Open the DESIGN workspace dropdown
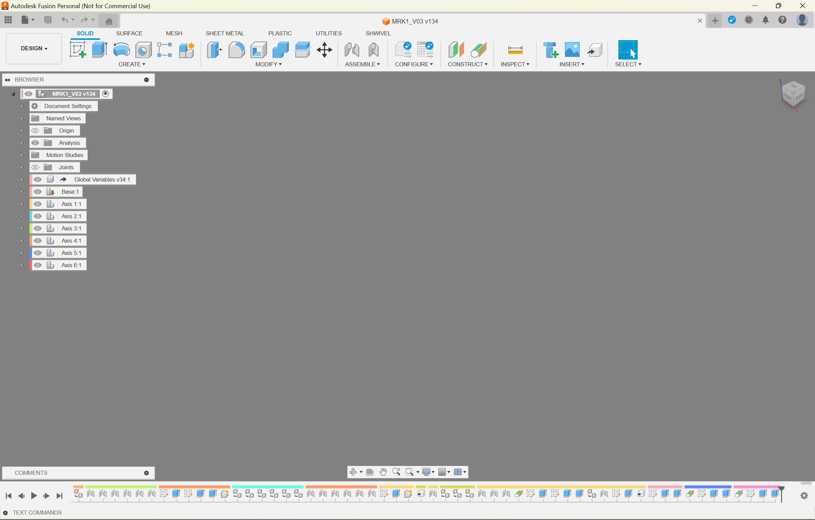The width and height of the screenshot is (815, 520). pyautogui.click(x=34, y=49)
